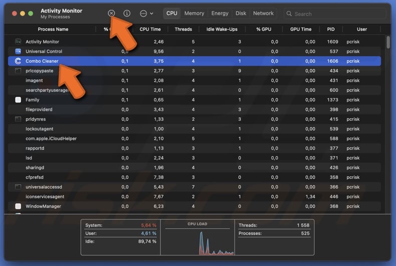
Task: Select the searchpartyuseragent process row
Action: tap(194, 90)
